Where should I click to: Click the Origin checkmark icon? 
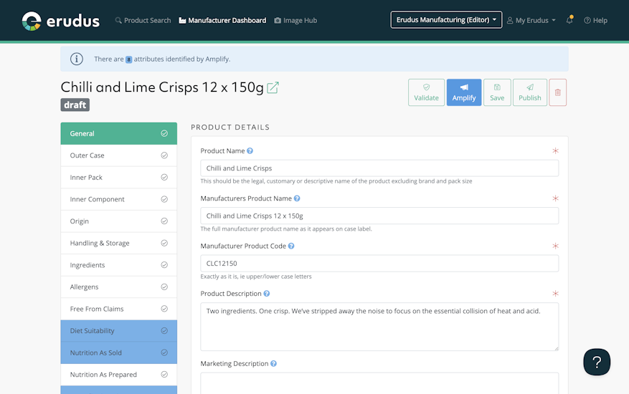click(x=164, y=221)
